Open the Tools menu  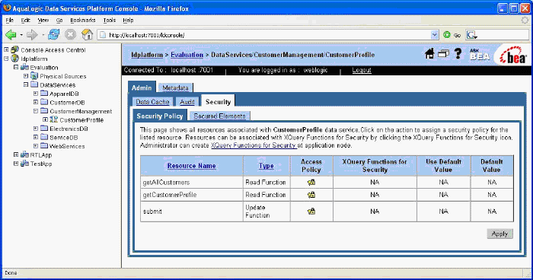point(110,21)
